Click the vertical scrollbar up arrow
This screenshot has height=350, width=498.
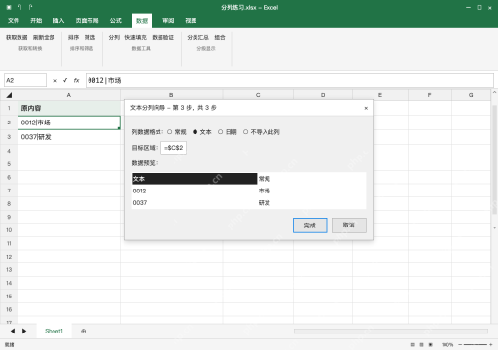click(494, 92)
